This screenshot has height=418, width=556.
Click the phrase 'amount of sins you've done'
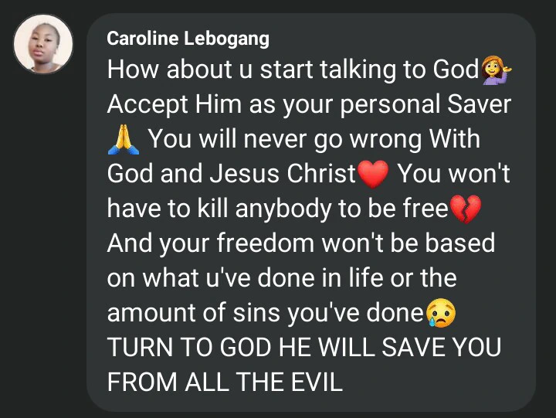point(265,313)
